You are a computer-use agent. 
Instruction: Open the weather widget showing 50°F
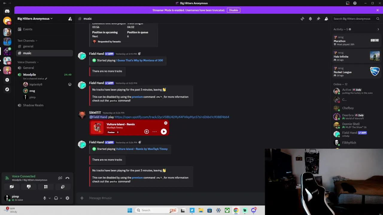[11, 210]
